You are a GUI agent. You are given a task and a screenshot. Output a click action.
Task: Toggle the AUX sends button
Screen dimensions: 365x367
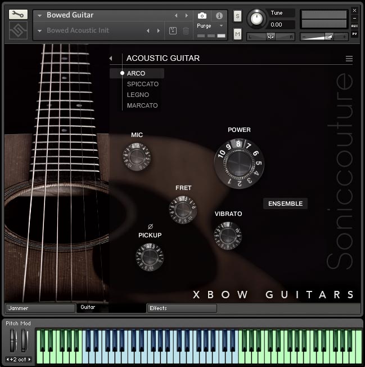tap(354, 26)
